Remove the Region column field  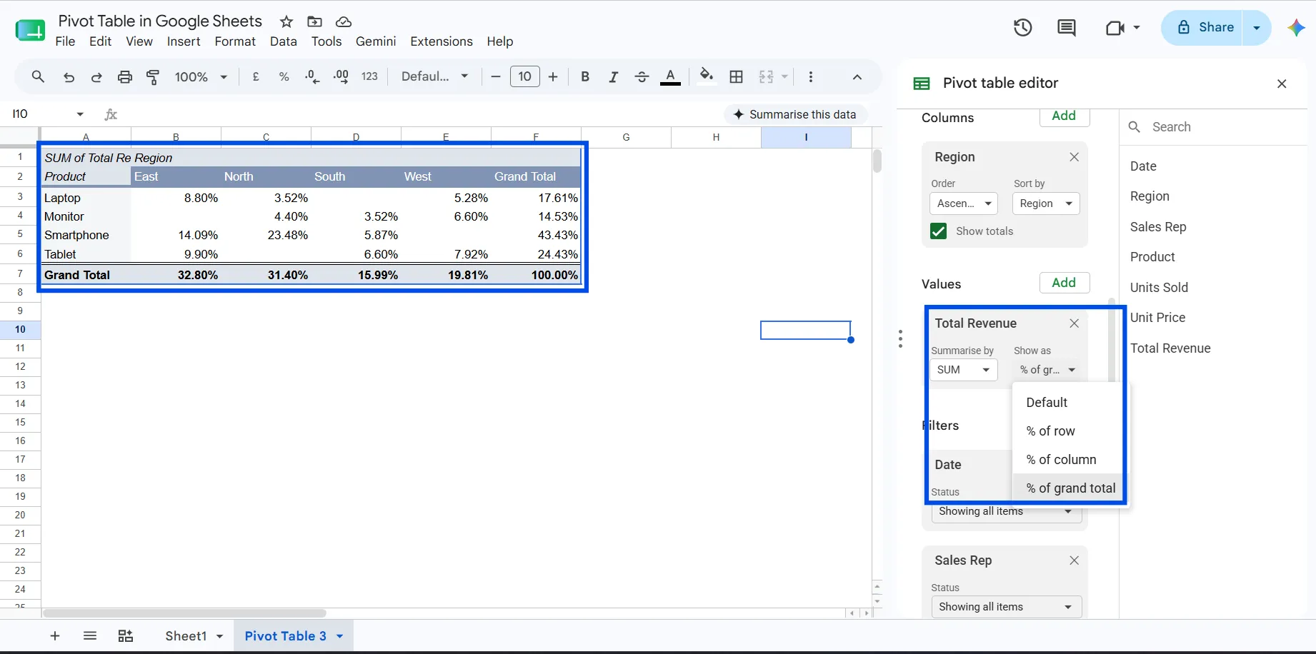coord(1074,157)
